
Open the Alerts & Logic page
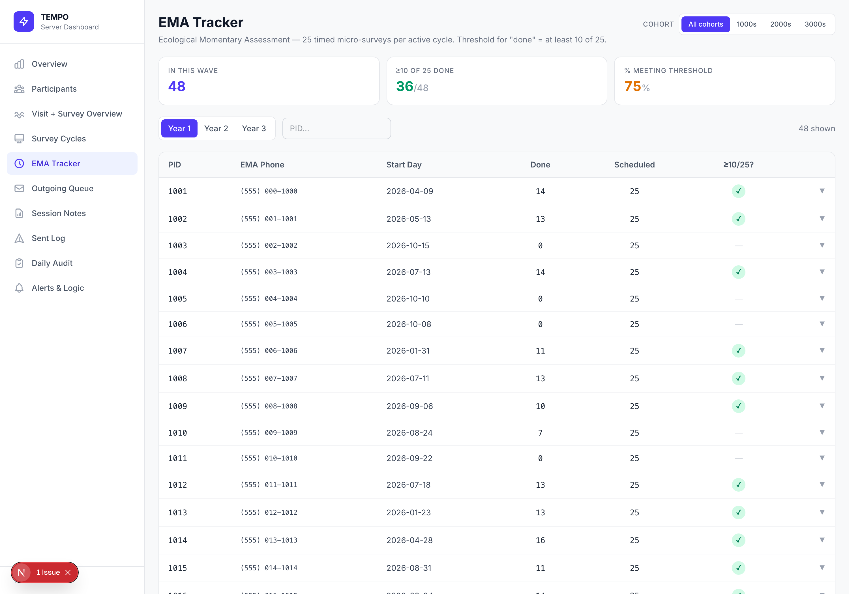click(72, 288)
